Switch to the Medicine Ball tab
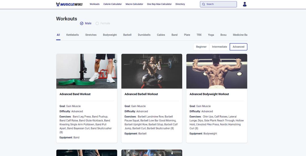This screenshot has width=306, height=156. [x=240, y=35]
